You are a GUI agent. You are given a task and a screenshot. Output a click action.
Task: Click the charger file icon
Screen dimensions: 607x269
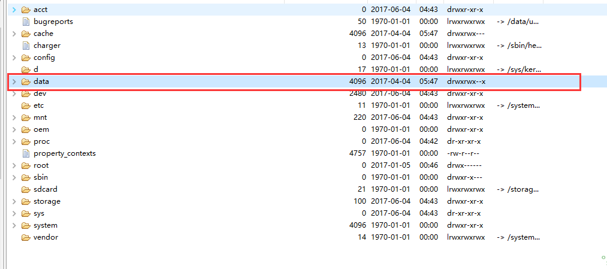click(26, 46)
